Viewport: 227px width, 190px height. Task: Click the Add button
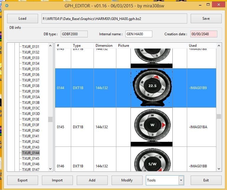pyautogui.click(x=92, y=180)
